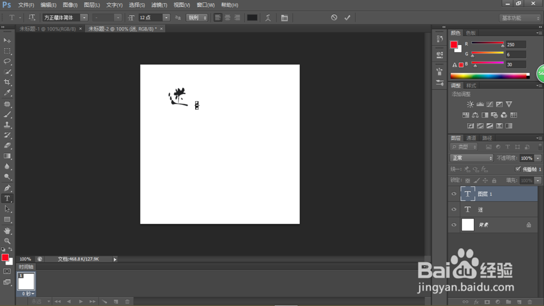Go to next frame in timeline

(92, 302)
